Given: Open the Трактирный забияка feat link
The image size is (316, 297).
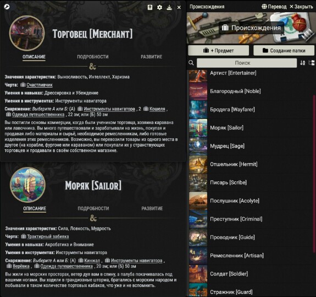Looking at the screenshot, I should click(48, 236).
